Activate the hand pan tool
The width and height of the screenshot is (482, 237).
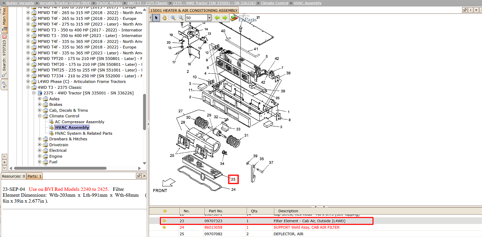164,18
